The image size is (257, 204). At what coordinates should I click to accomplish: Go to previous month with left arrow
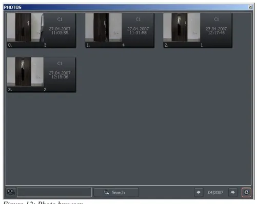click(199, 192)
